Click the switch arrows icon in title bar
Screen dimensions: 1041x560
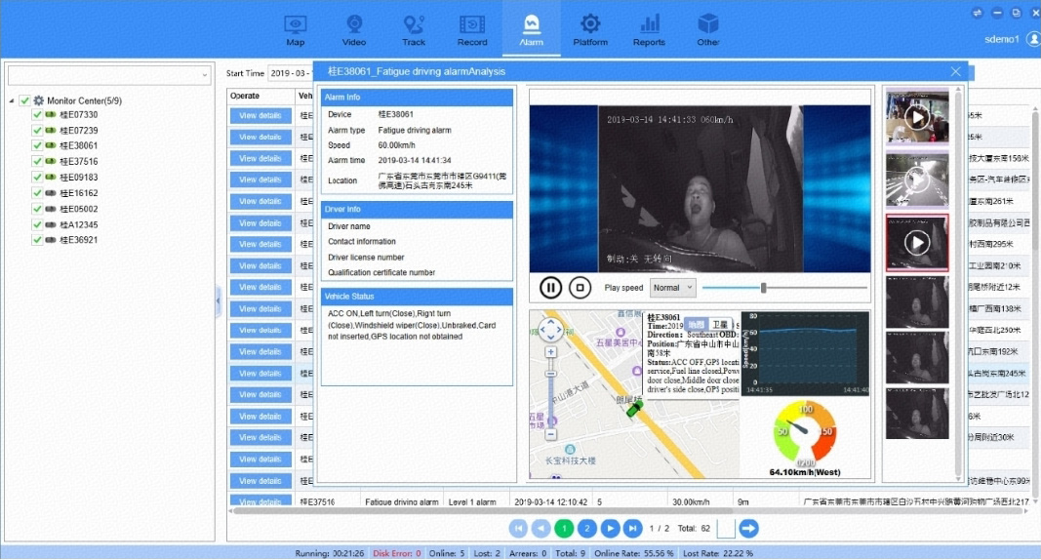click(977, 13)
